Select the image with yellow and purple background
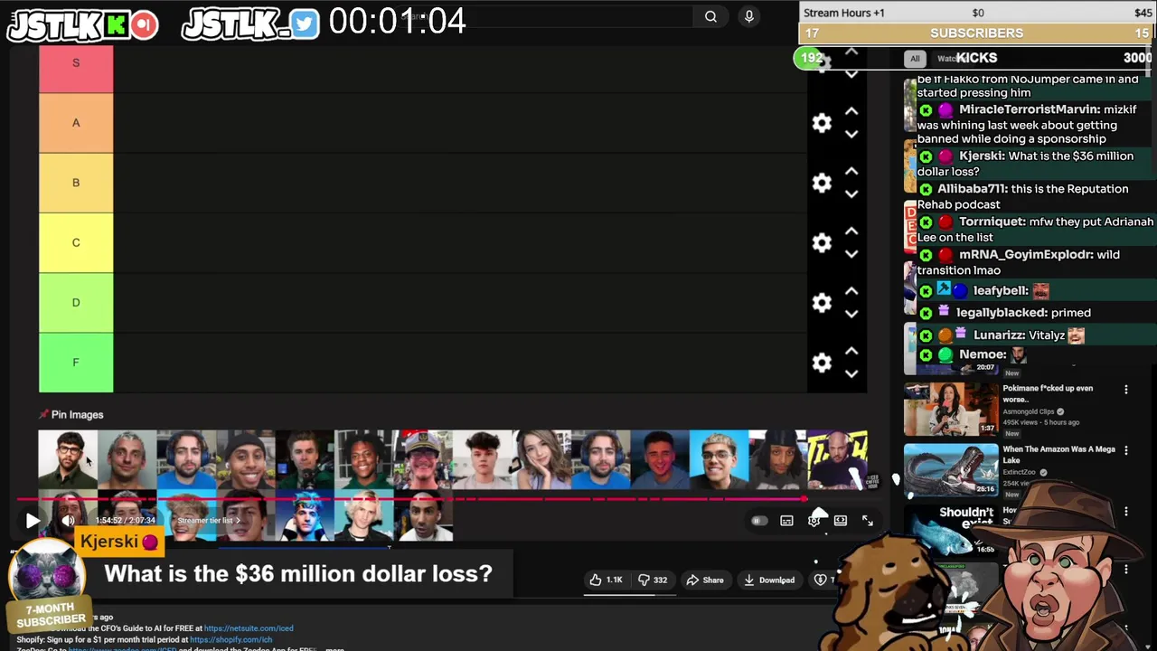 pos(838,459)
